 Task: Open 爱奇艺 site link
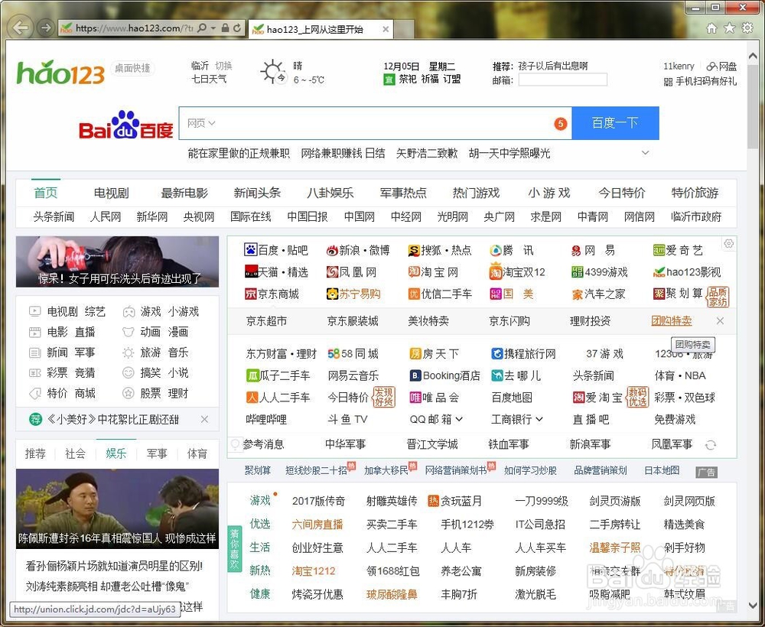coord(678,251)
